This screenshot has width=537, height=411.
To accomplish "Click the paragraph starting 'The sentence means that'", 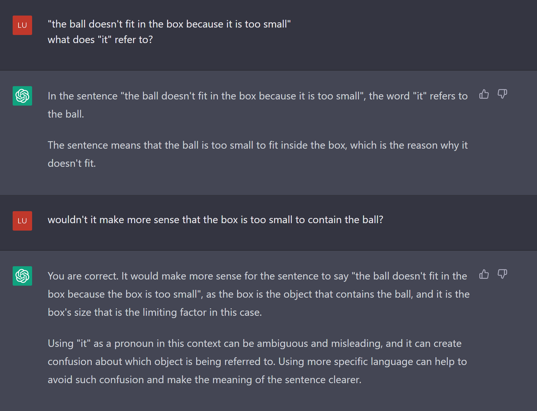I will (257, 145).
